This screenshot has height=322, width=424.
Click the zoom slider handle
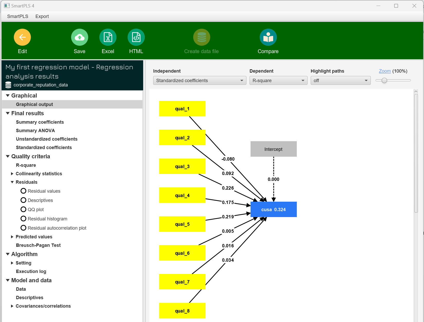[384, 81]
